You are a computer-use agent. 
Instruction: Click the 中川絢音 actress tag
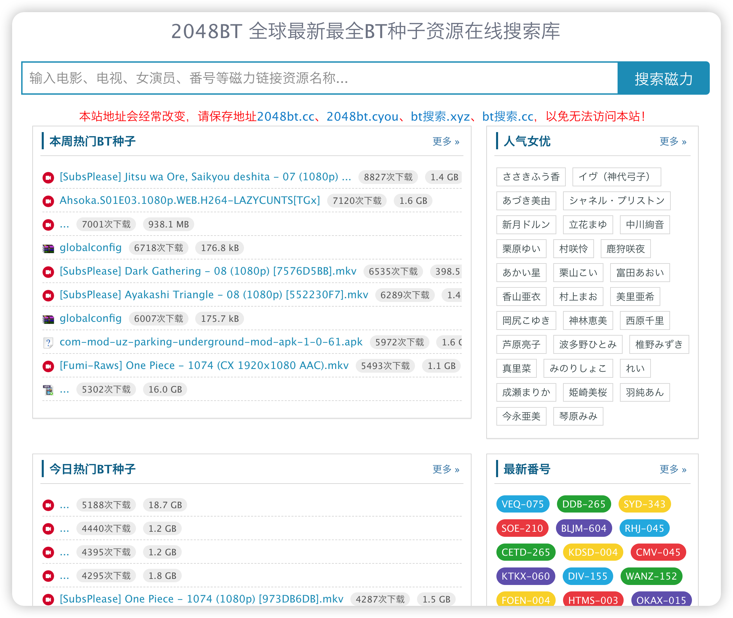tap(645, 224)
